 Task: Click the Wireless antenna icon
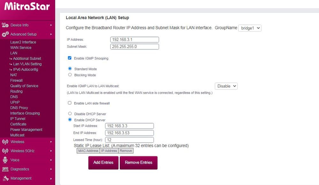5,142
